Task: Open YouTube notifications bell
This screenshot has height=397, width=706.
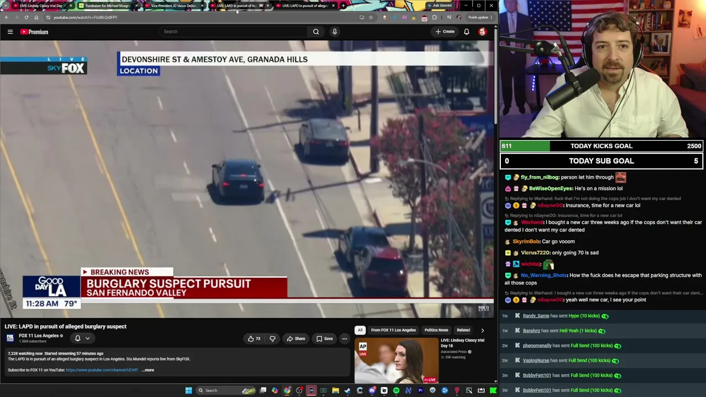Action: 467,31
